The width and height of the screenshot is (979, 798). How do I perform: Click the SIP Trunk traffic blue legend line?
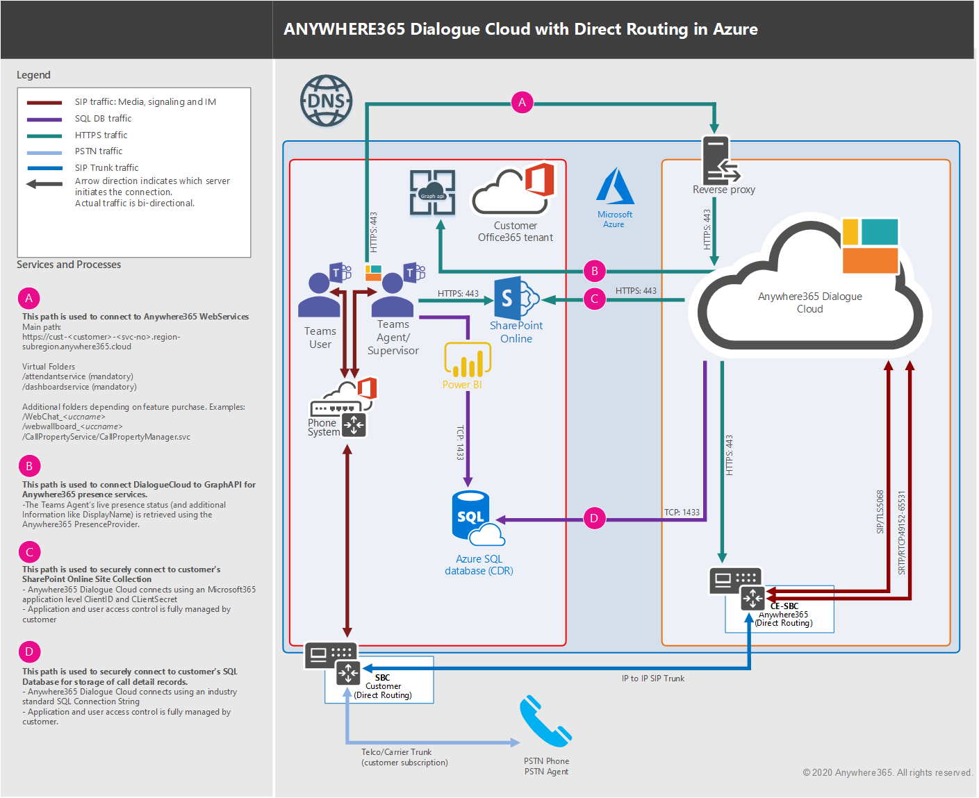click(44, 168)
